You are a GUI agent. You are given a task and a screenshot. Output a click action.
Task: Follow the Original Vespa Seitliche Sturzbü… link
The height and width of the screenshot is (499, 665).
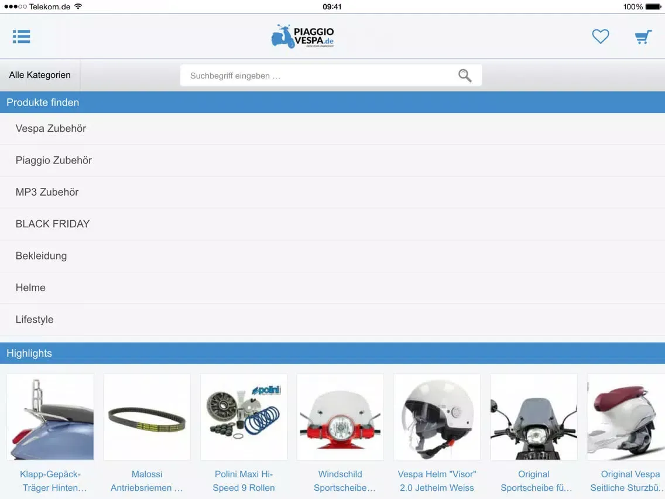(628, 481)
